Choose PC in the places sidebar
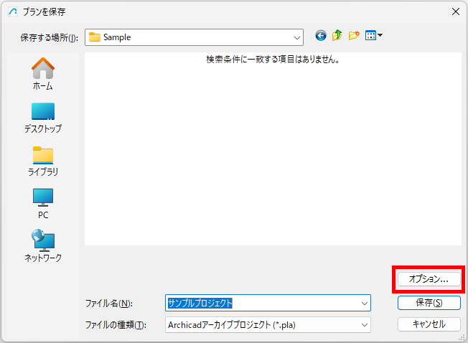 coord(43,204)
